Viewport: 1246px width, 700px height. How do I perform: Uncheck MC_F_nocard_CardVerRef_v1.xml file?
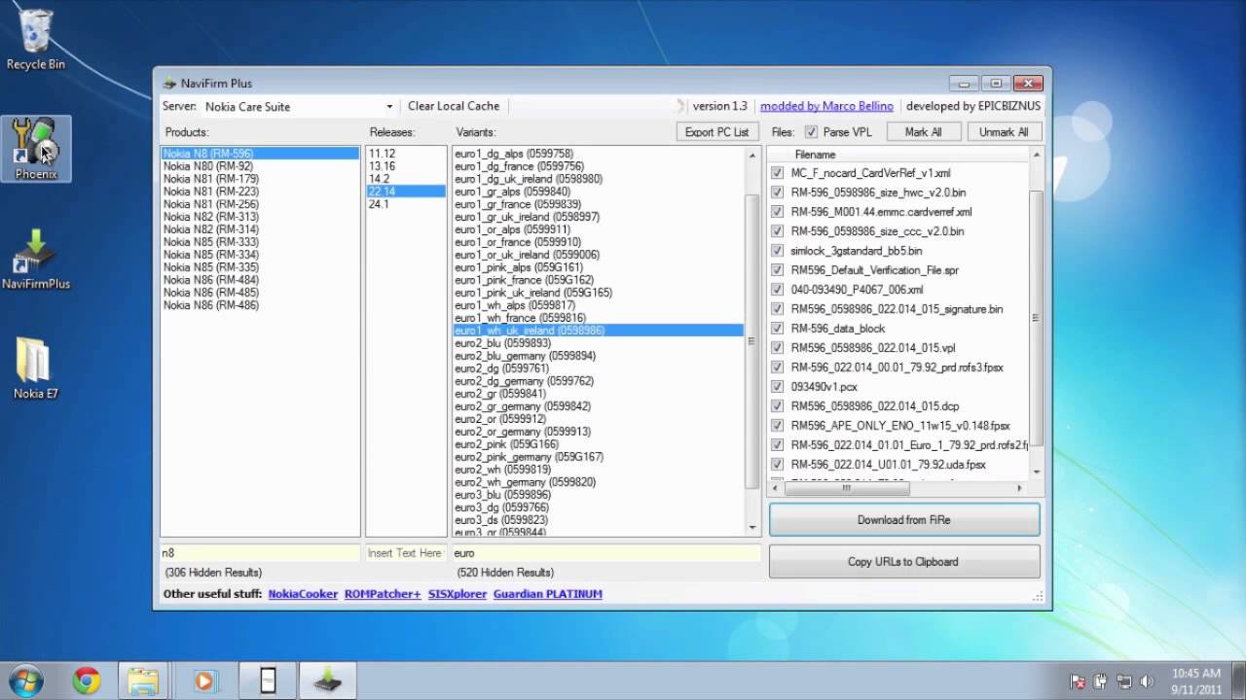click(x=777, y=173)
